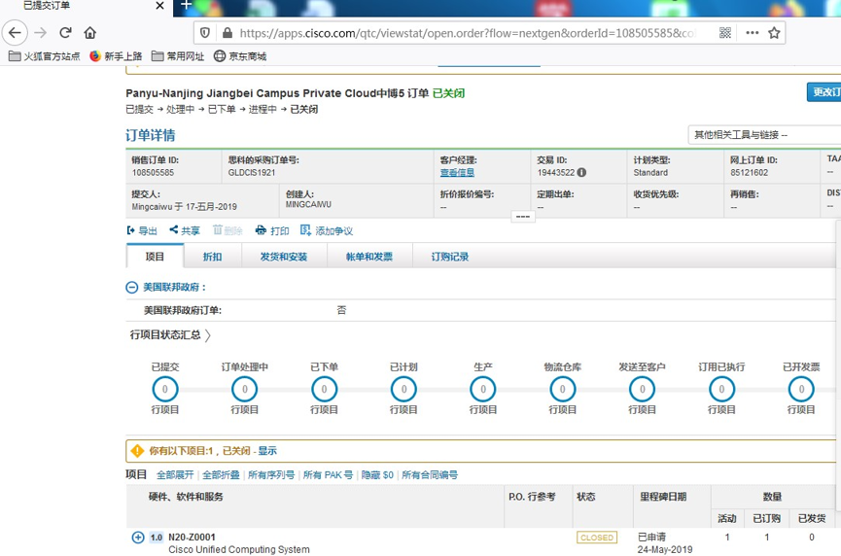This screenshot has width=841, height=556.
Task: Click purchase order GLDCIS1921
Action: coord(252,173)
